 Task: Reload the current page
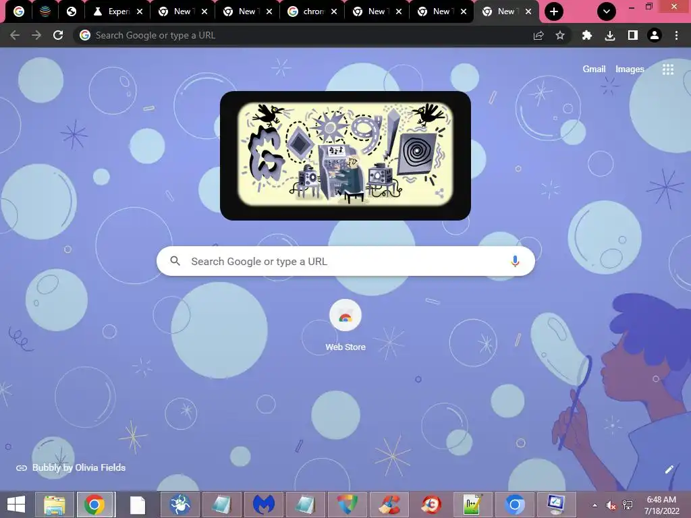(x=58, y=35)
